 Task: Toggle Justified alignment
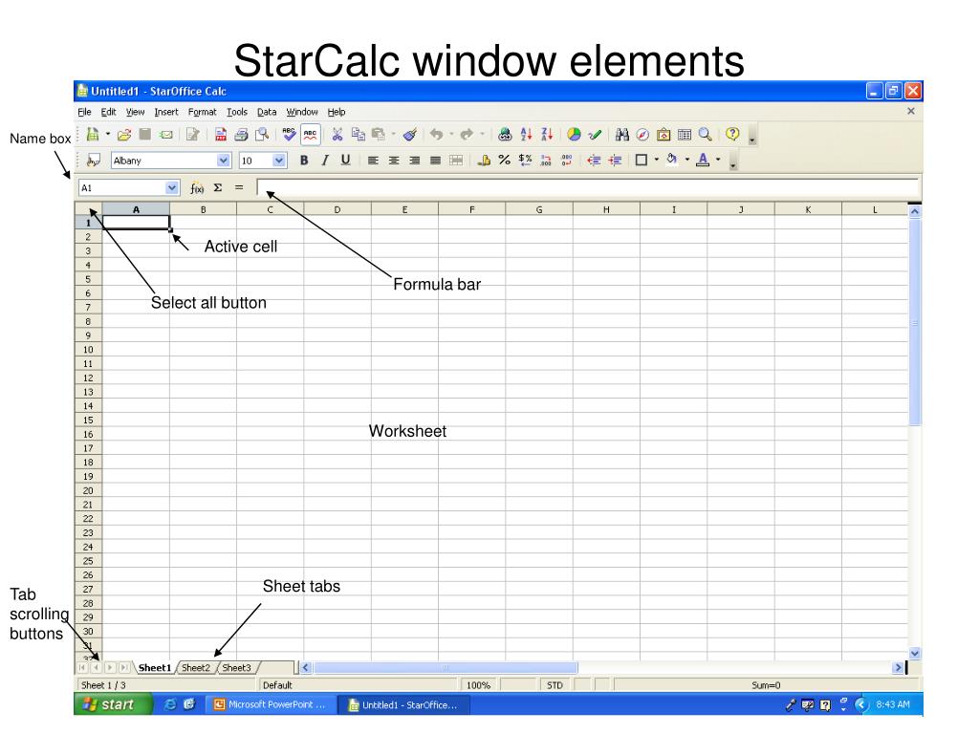[435, 161]
